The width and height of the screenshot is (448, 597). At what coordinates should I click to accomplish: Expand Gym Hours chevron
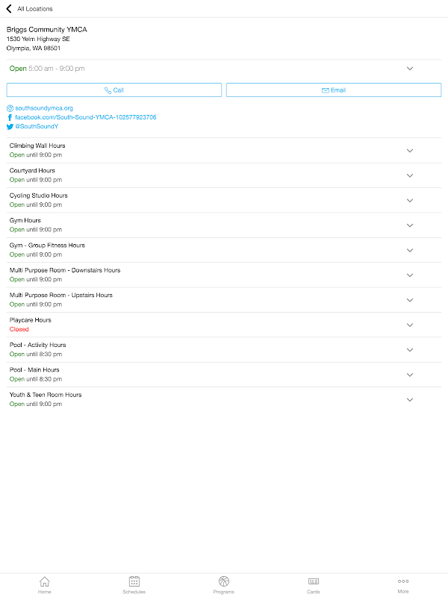click(x=410, y=225)
